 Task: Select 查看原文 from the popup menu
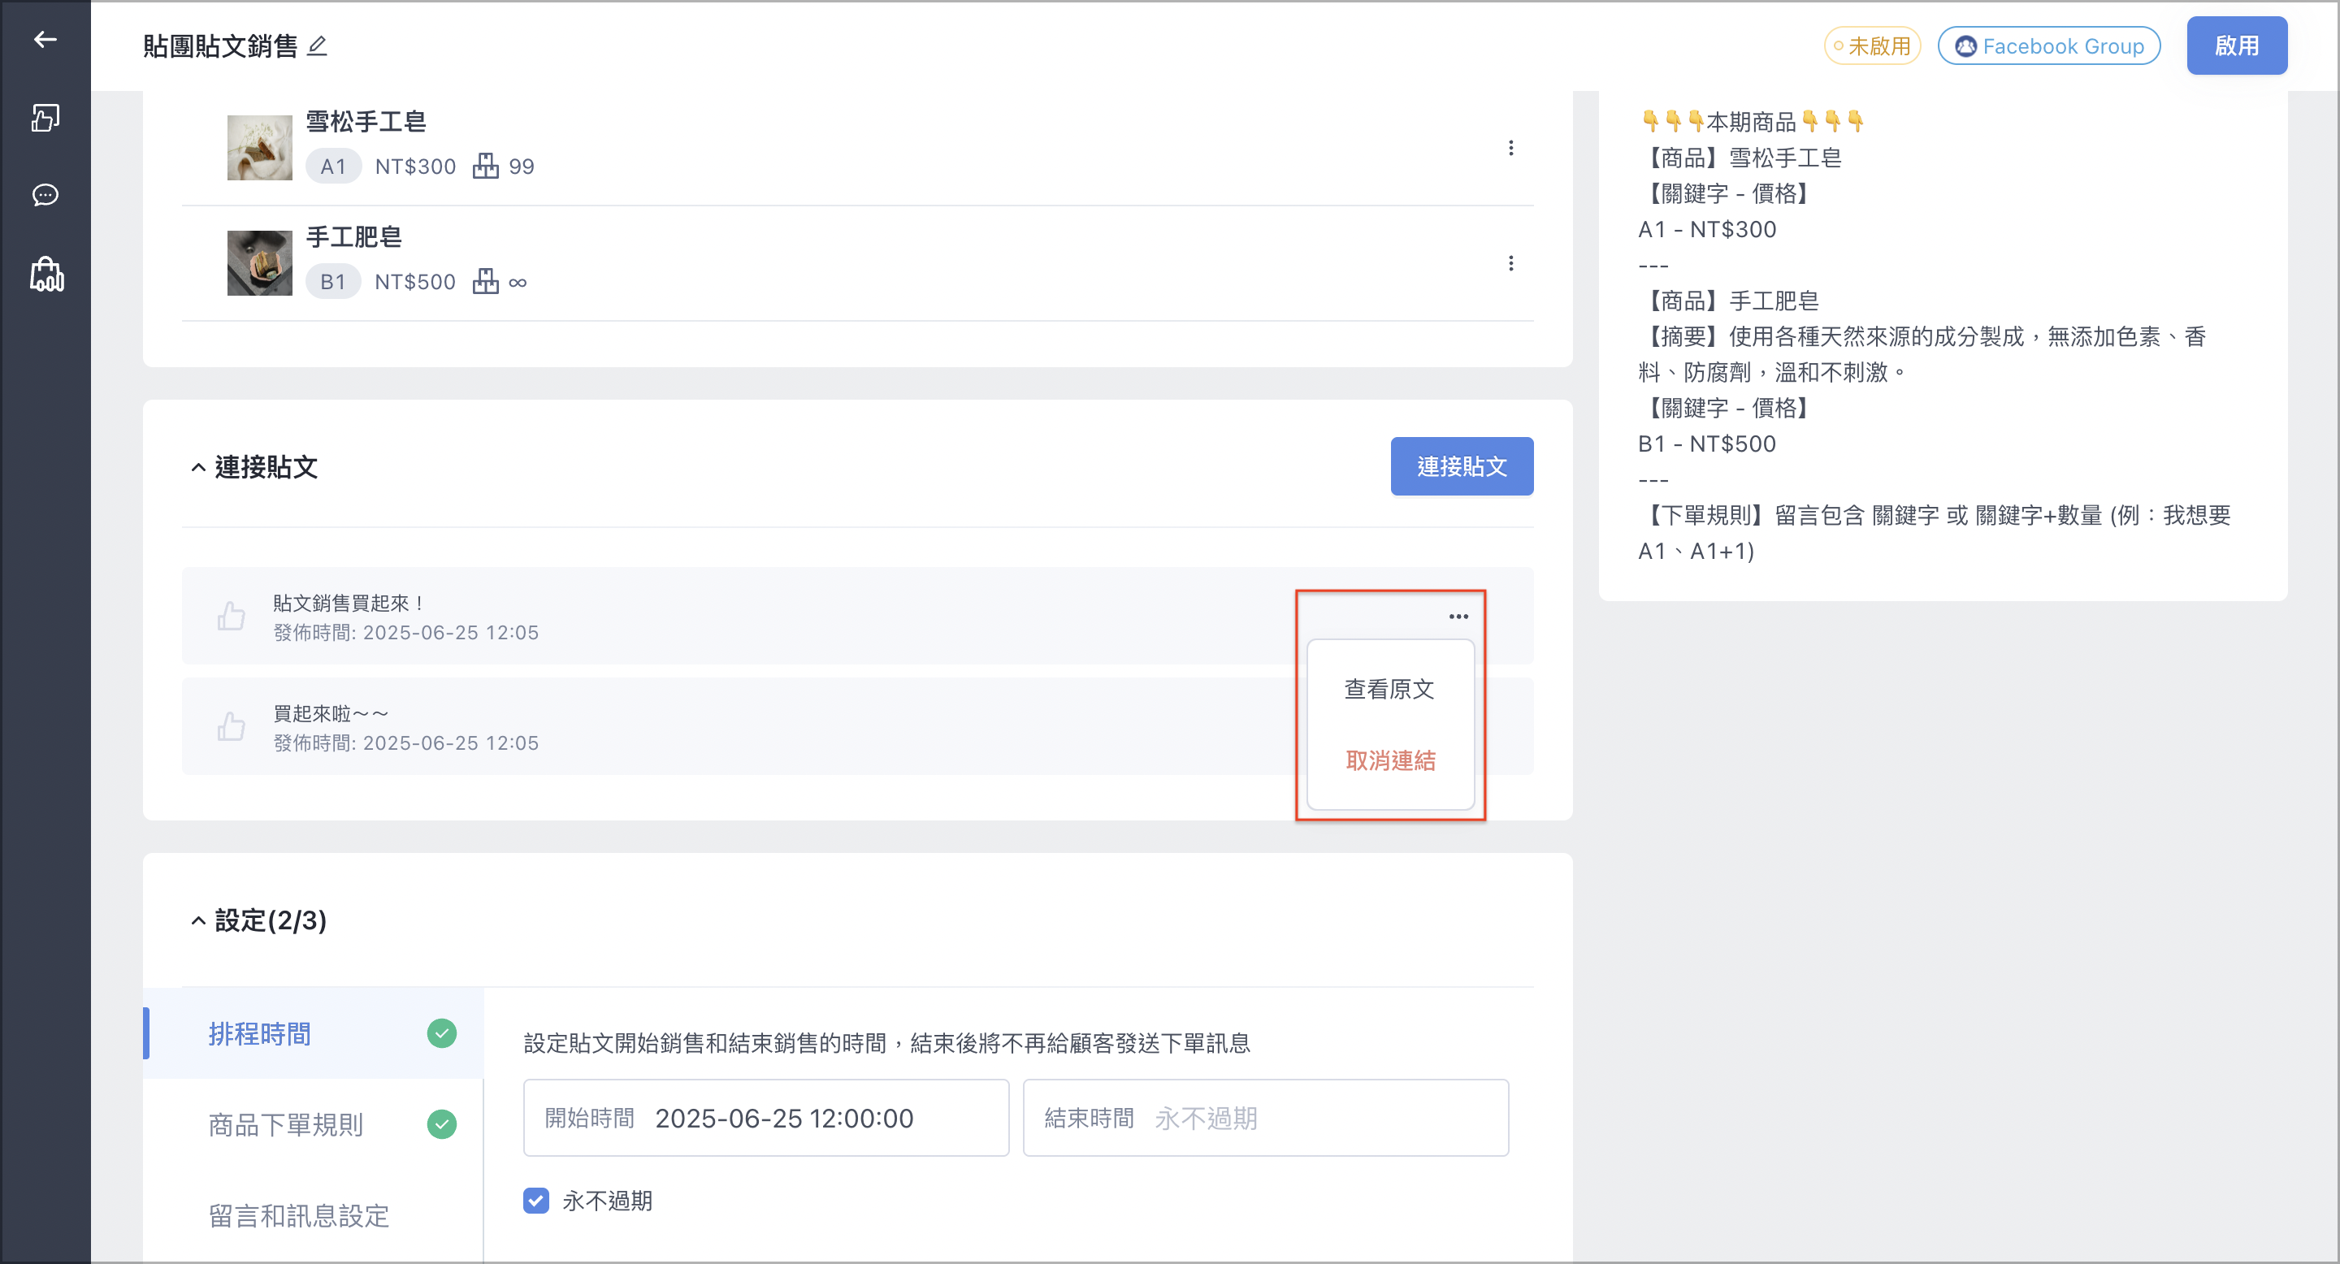click(1390, 689)
